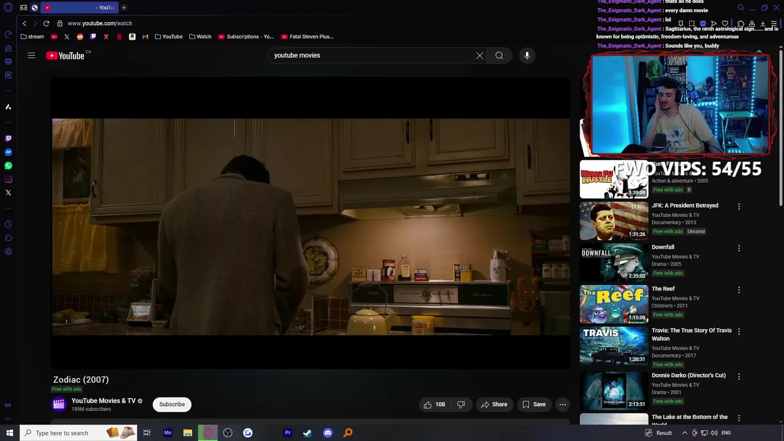Screen dimensions: 784x441
Task: Open options menu for Downfall
Action: pyautogui.click(x=739, y=248)
